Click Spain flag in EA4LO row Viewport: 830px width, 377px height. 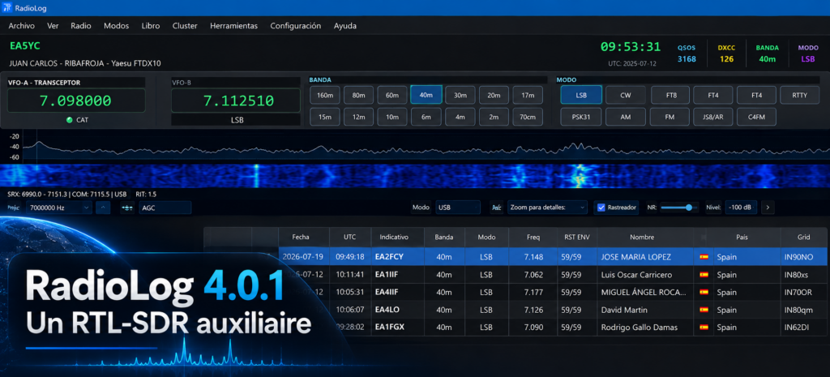tap(704, 310)
